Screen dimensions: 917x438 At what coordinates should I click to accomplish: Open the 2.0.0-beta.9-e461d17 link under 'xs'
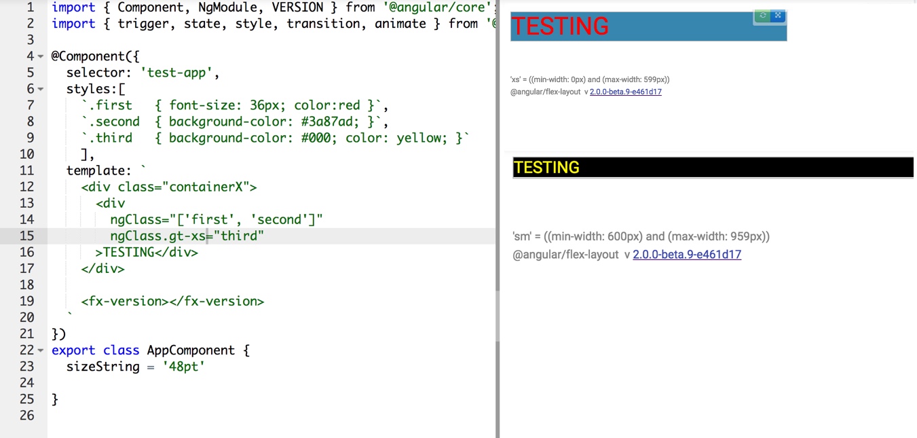point(625,92)
